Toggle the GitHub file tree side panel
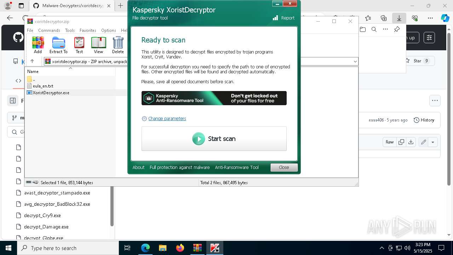 tap(13, 101)
